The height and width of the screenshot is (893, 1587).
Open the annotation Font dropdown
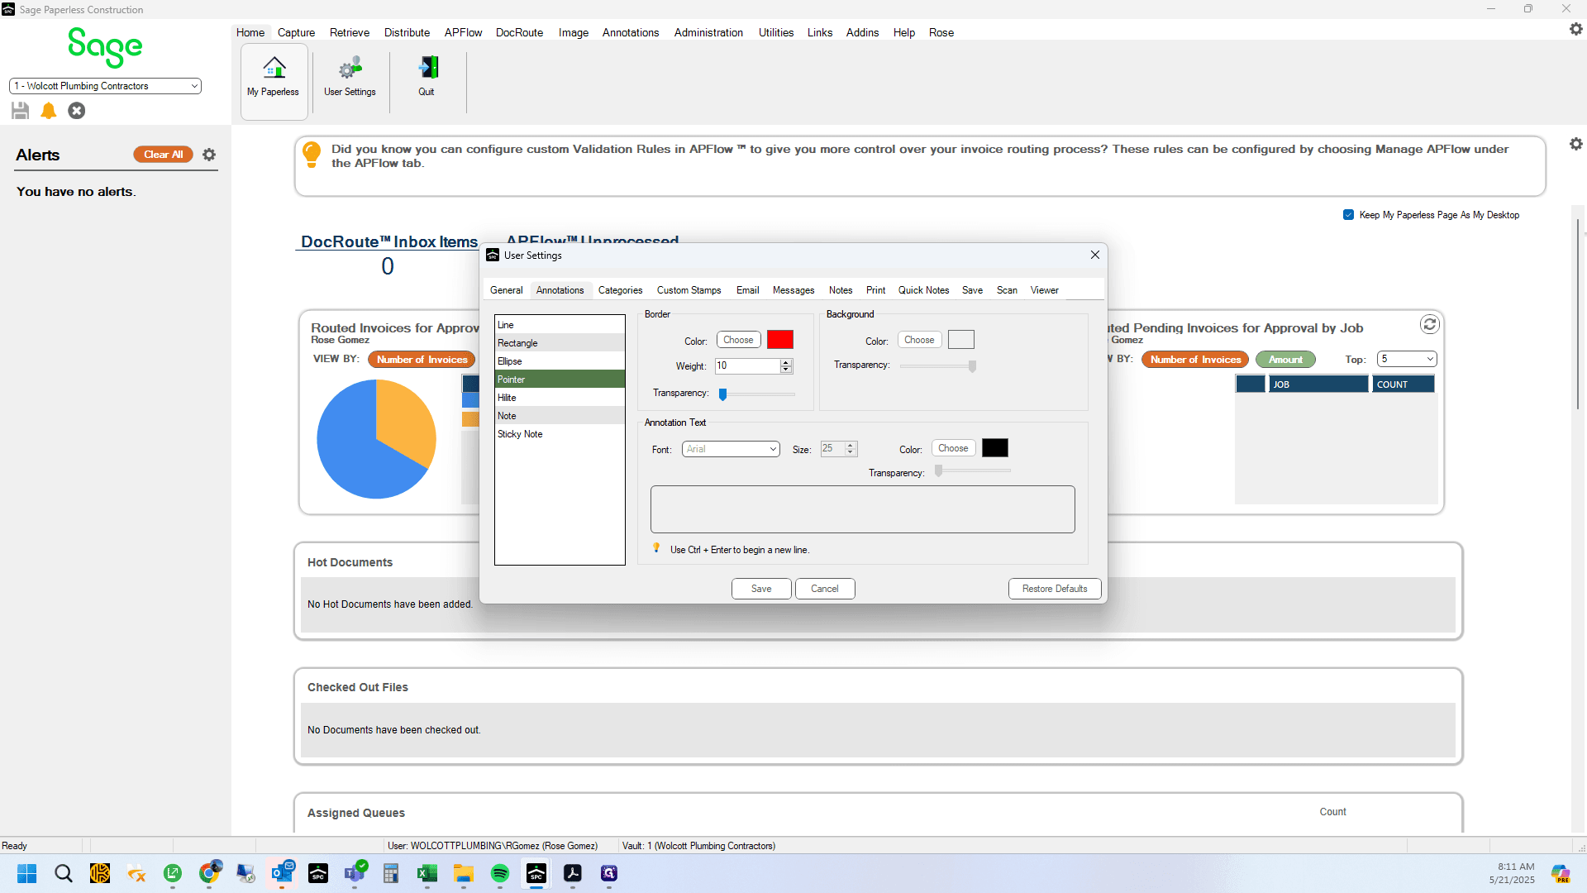pyautogui.click(x=731, y=449)
